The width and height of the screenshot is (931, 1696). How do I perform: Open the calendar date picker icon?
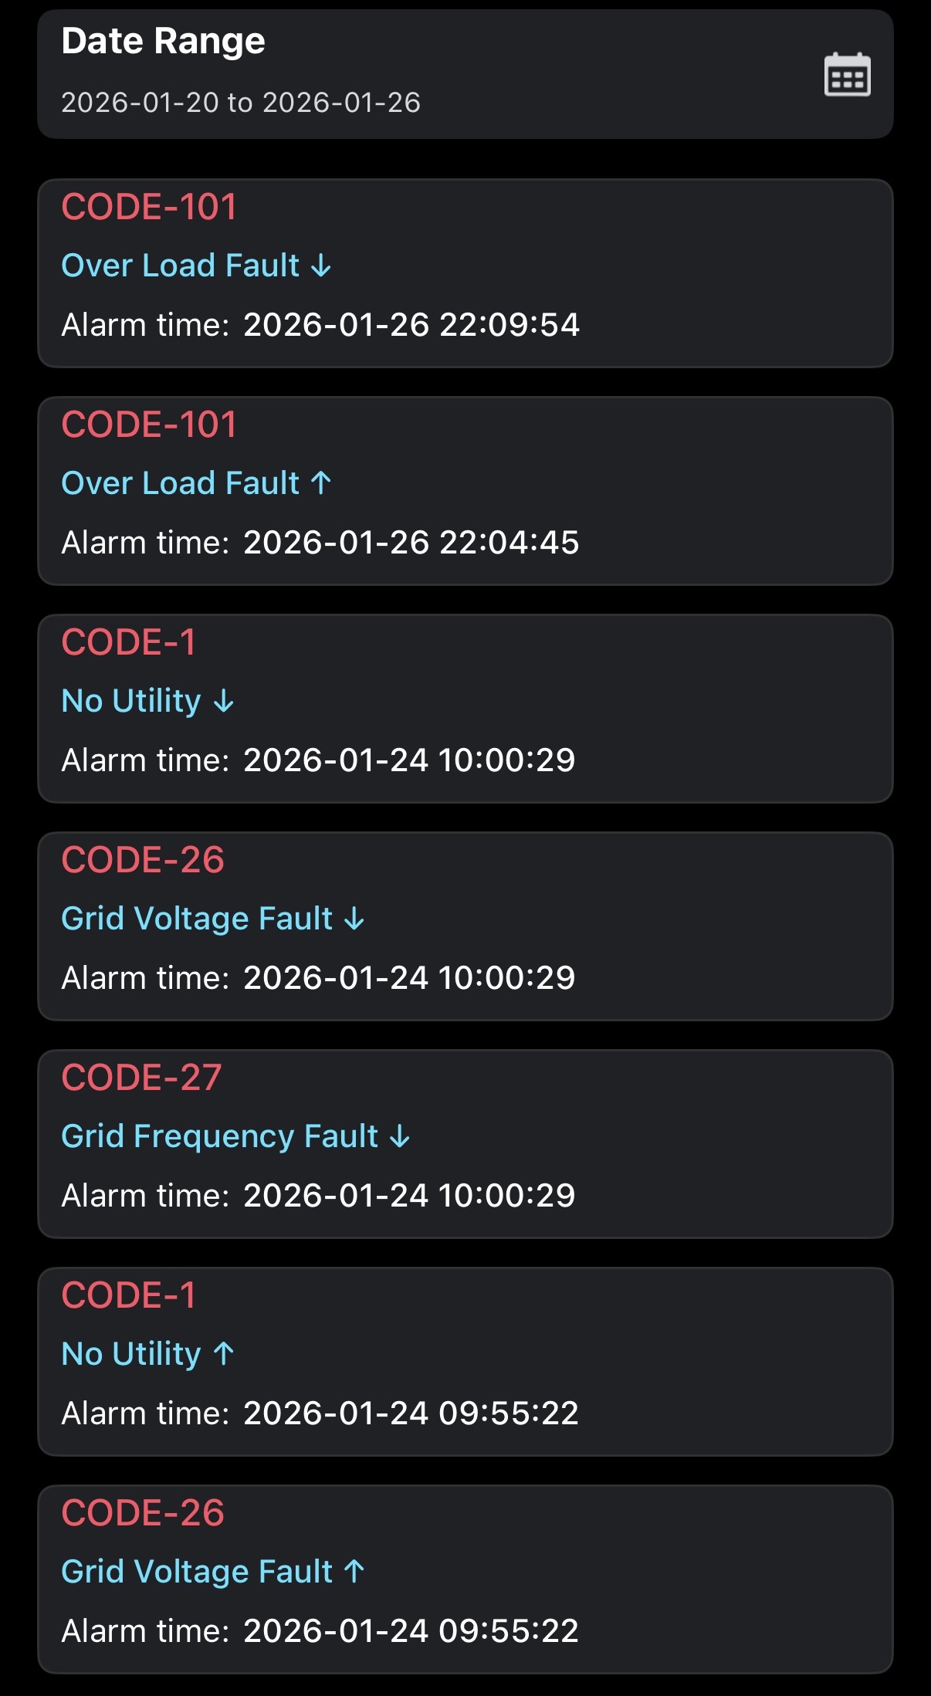(x=847, y=75)
